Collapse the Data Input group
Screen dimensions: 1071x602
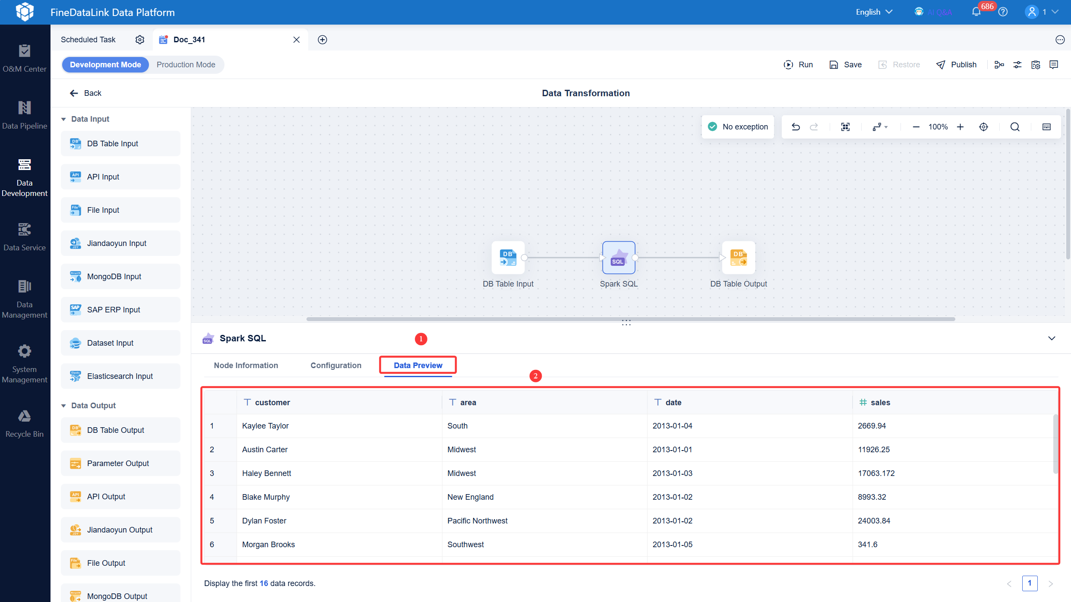tap(63, 119)
